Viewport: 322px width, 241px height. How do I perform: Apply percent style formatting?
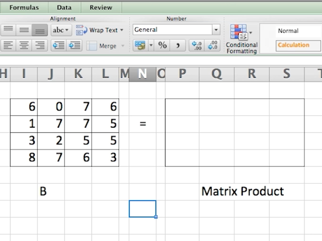162,45
